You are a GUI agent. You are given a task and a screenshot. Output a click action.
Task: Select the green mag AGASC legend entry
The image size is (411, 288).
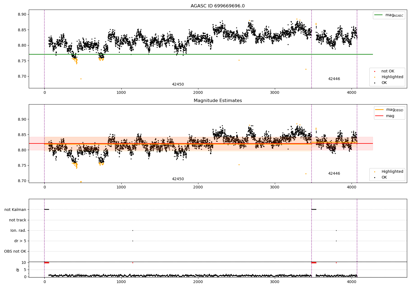389,15
